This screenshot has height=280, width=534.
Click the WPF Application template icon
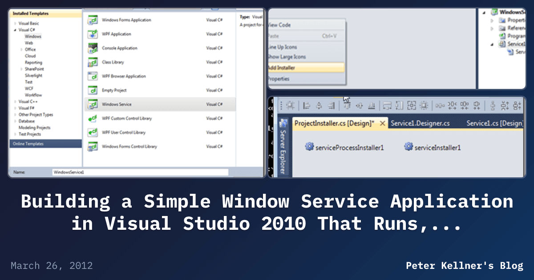point(93,34)
